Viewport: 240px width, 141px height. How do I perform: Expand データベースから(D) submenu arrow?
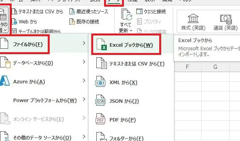(84, 62)
